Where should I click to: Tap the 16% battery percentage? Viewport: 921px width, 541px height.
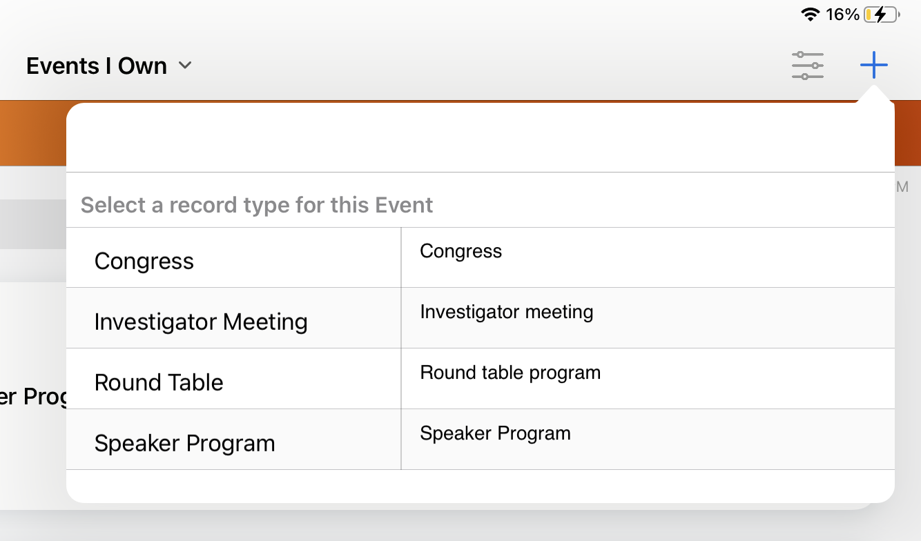coord(842,14)
